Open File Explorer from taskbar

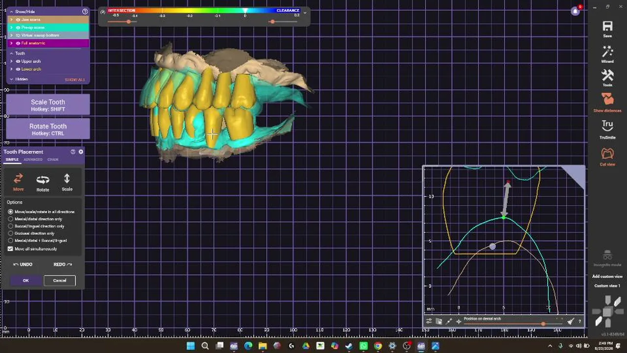263,346
